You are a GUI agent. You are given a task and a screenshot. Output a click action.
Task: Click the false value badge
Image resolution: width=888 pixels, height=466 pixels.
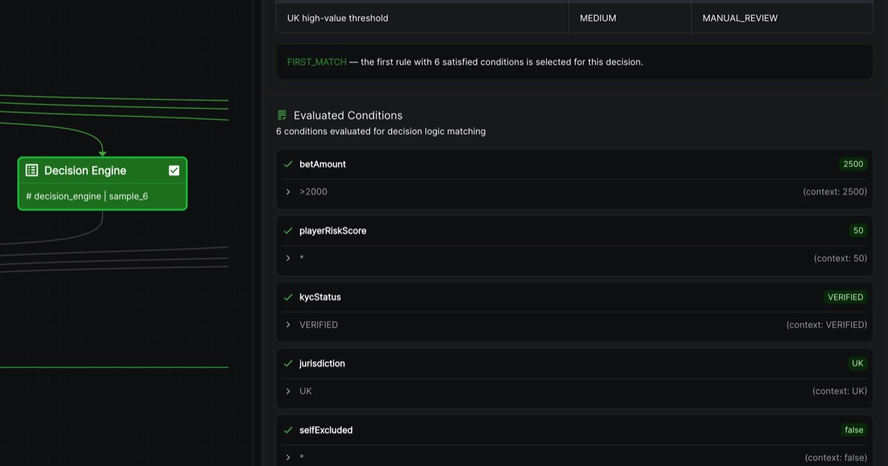point(854,430)
